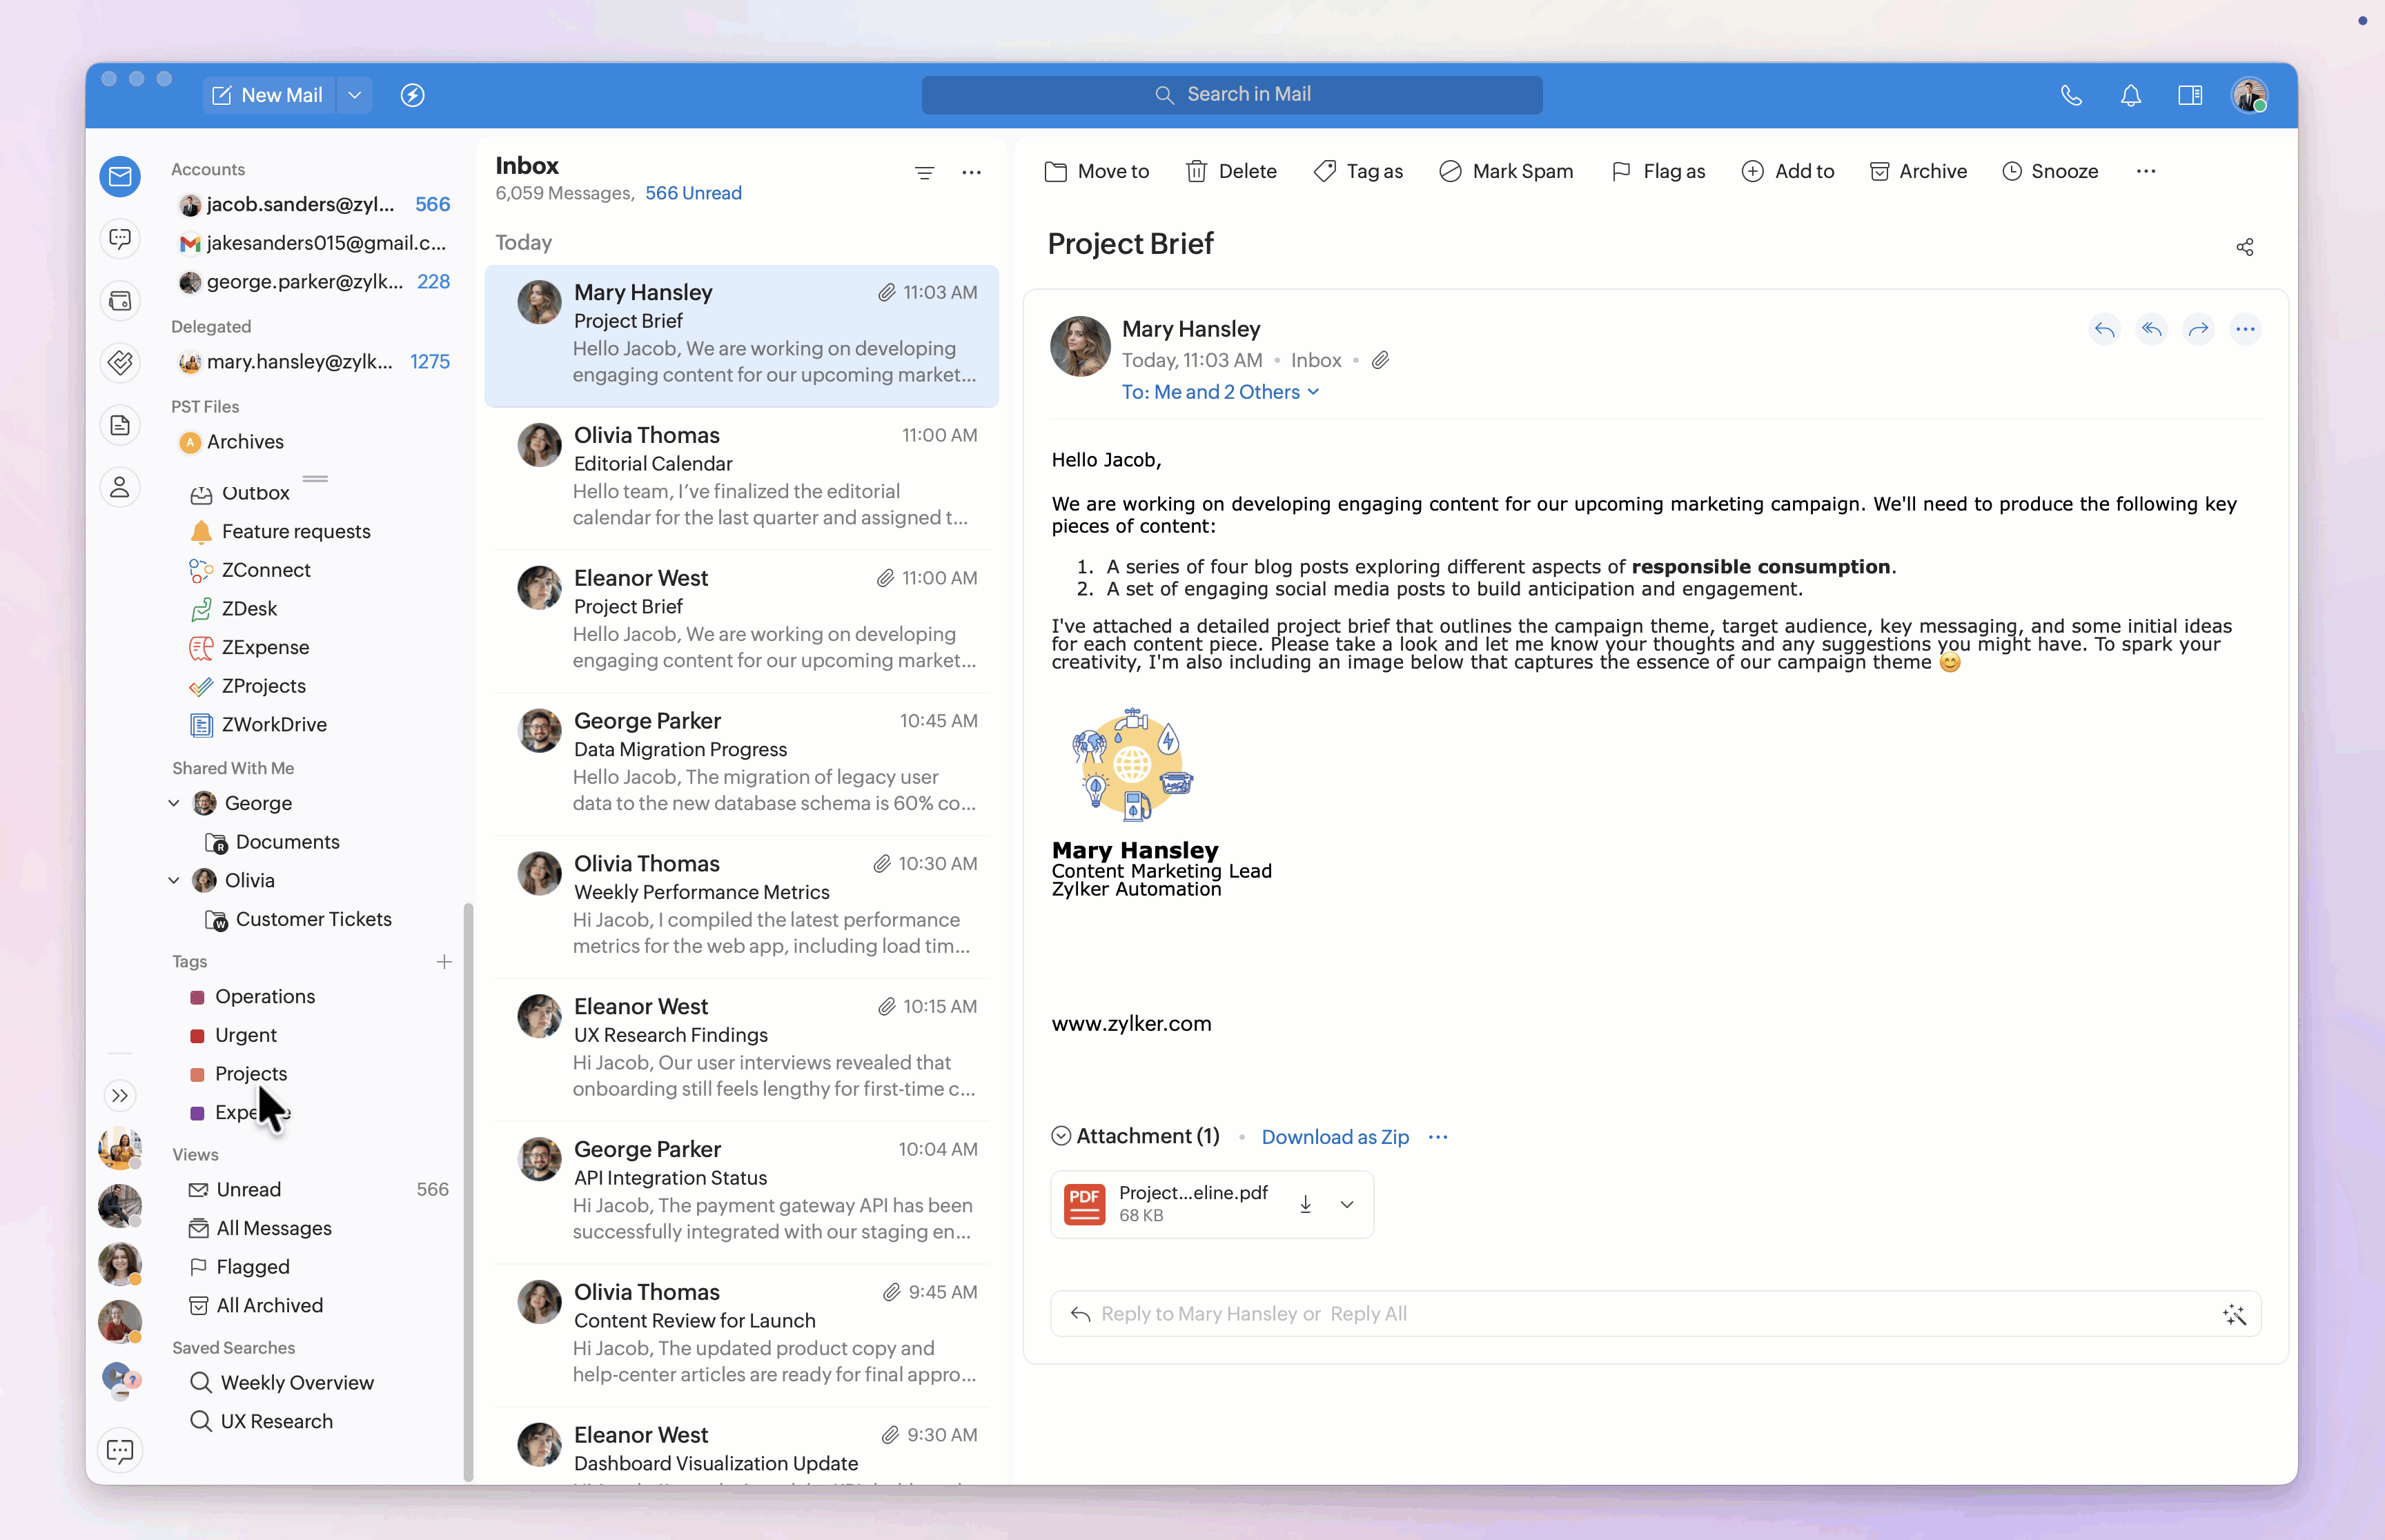
Task: Collapse the George shared folder tree
Action: (x=174, y=803)
